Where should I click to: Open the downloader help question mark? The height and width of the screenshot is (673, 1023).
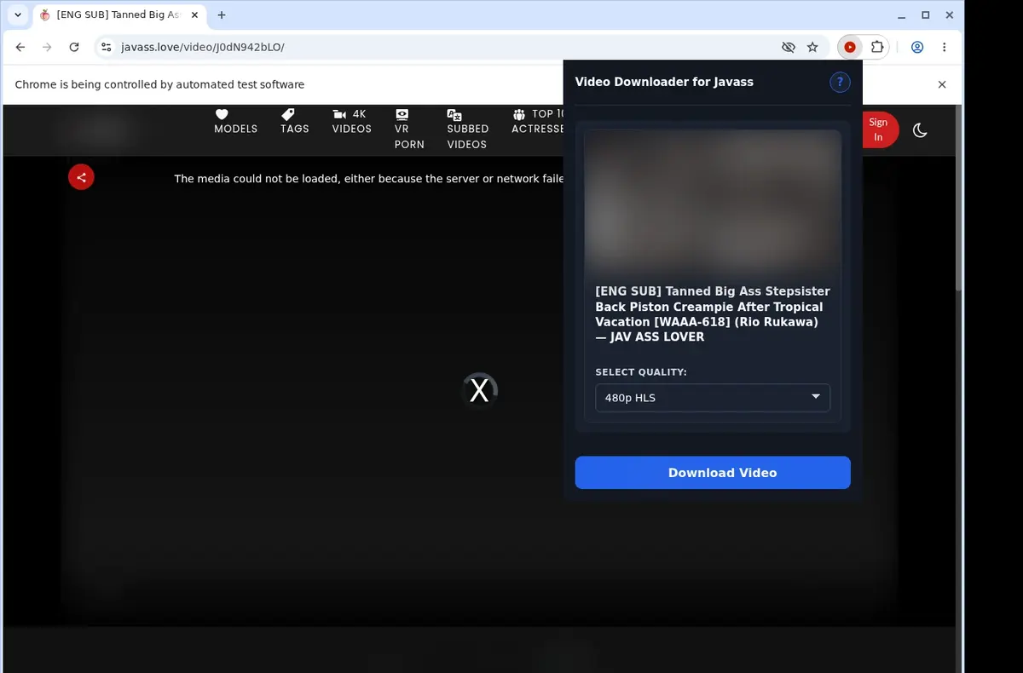pyautogui.click(x=840, y=82)
